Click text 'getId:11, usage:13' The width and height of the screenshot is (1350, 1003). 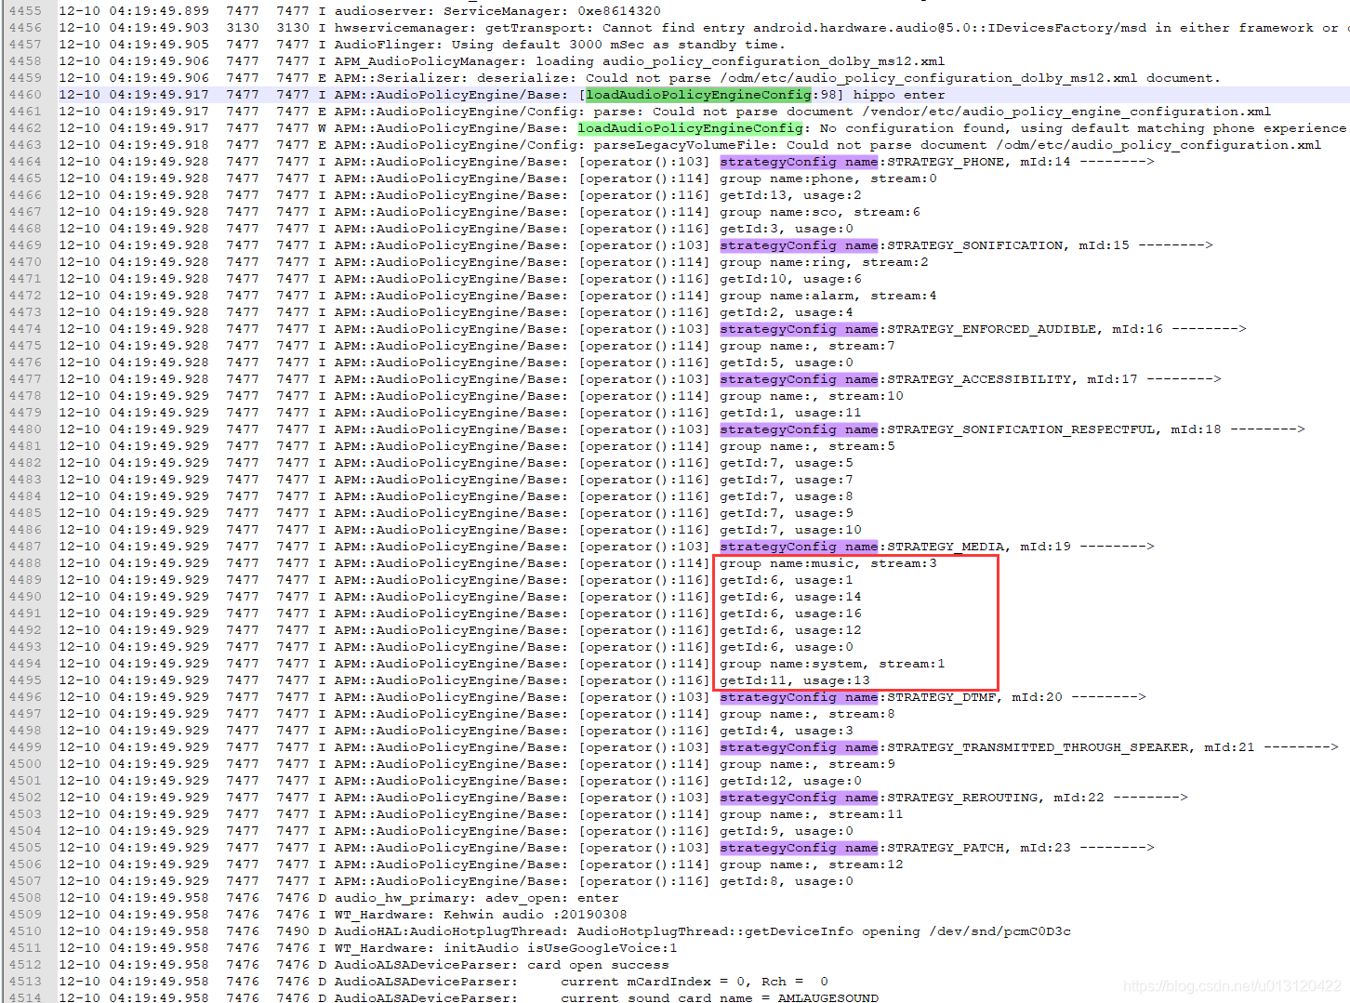pyautogui.click(x=795, y=680)
